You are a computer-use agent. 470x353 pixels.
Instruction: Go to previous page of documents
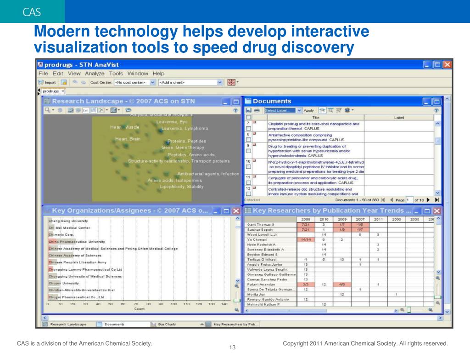click(391, 200)
